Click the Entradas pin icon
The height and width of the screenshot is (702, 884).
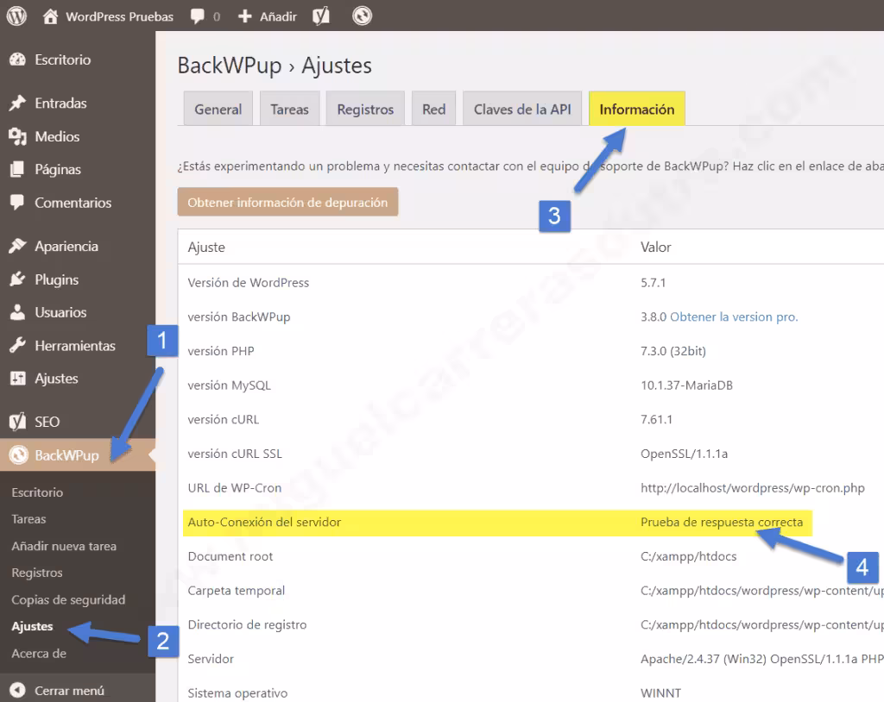click(x=17, y=103)
